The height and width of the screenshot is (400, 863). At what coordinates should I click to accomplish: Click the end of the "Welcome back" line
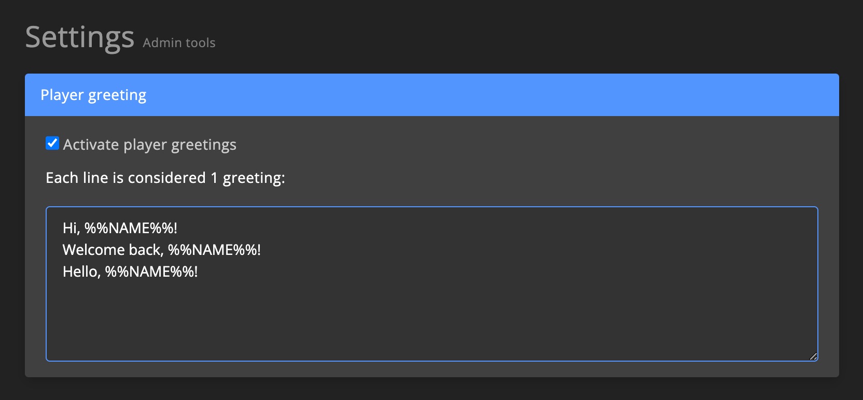262,250
